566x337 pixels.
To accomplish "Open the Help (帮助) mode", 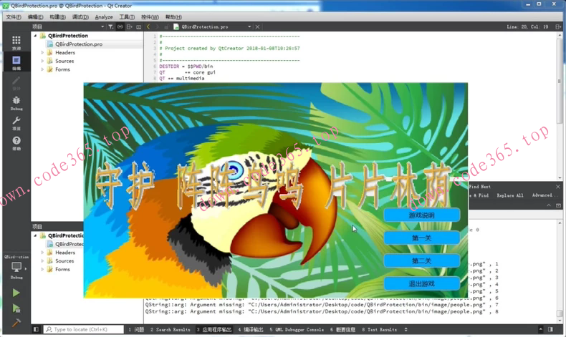I will click(16, 143).
